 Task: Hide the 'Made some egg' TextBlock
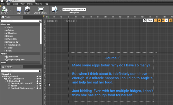[x=41, y=88]
